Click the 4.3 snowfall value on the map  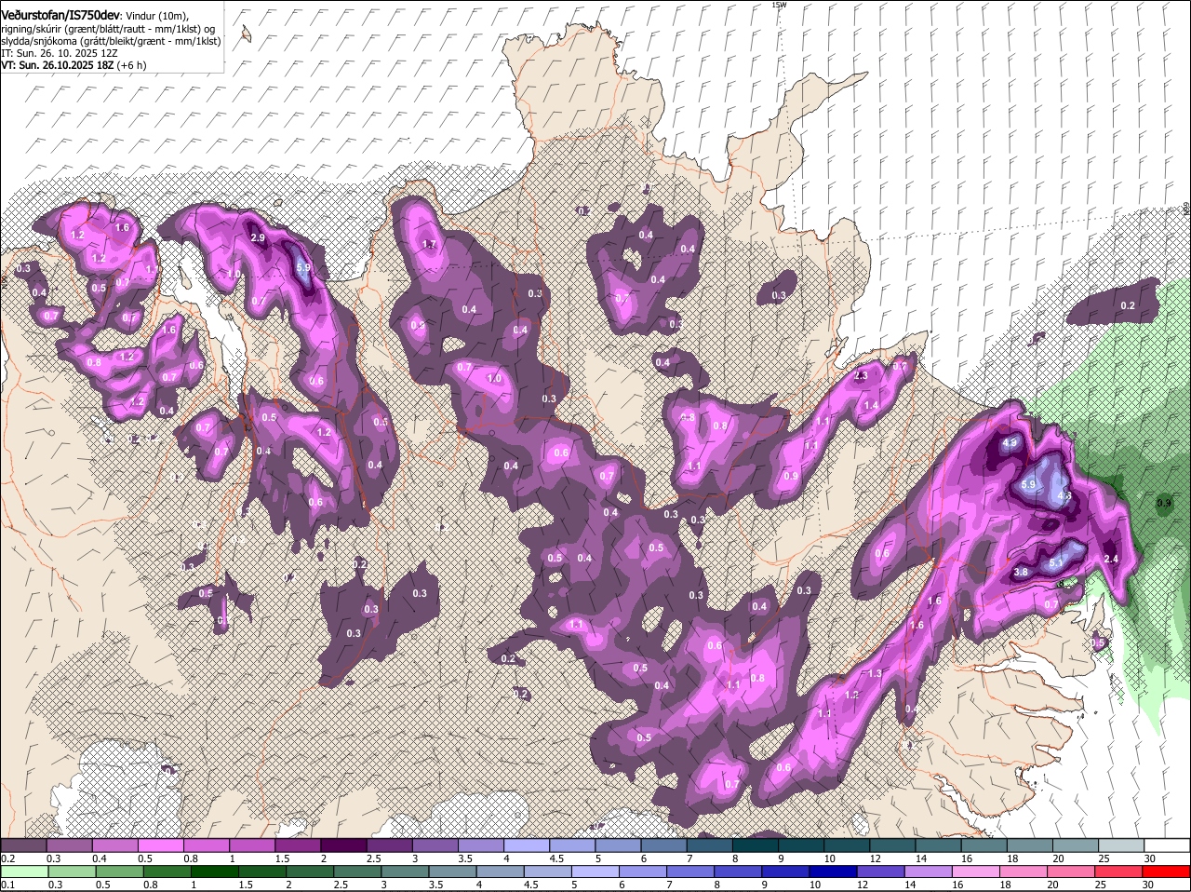pos(1065,497)
